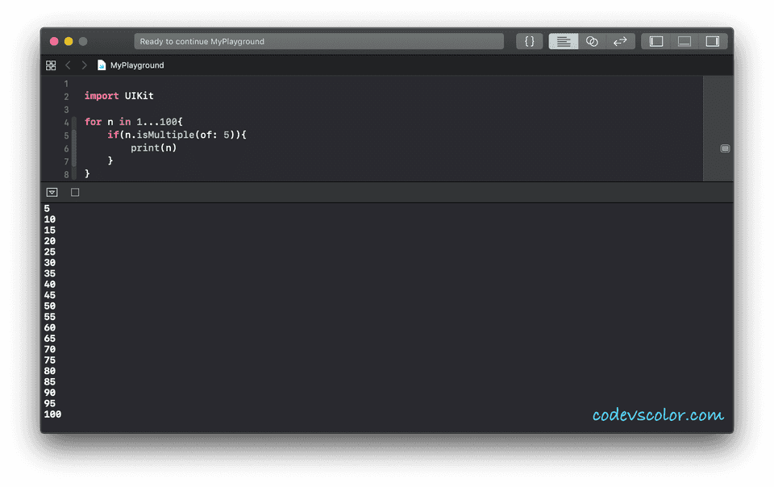Show result via quick look icon in sidebar

click(725, 148)
